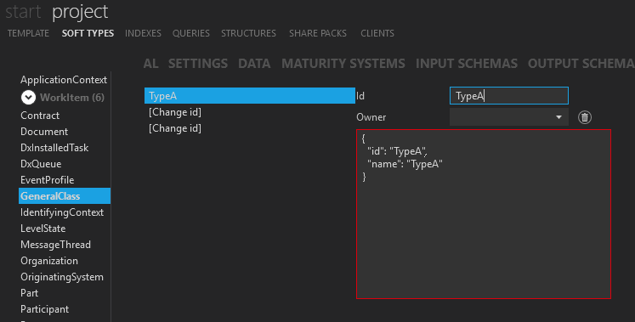635x322 pixels.
Task: Select GeneralClass soft type
Action: click(65, 196)
